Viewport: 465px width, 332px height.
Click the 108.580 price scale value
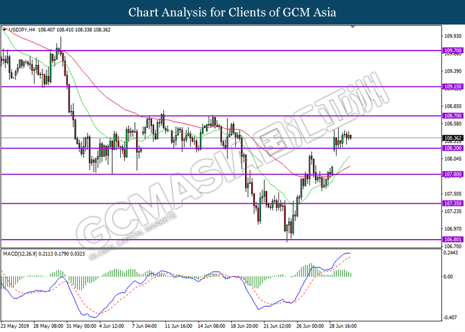(x=453, y=124)
